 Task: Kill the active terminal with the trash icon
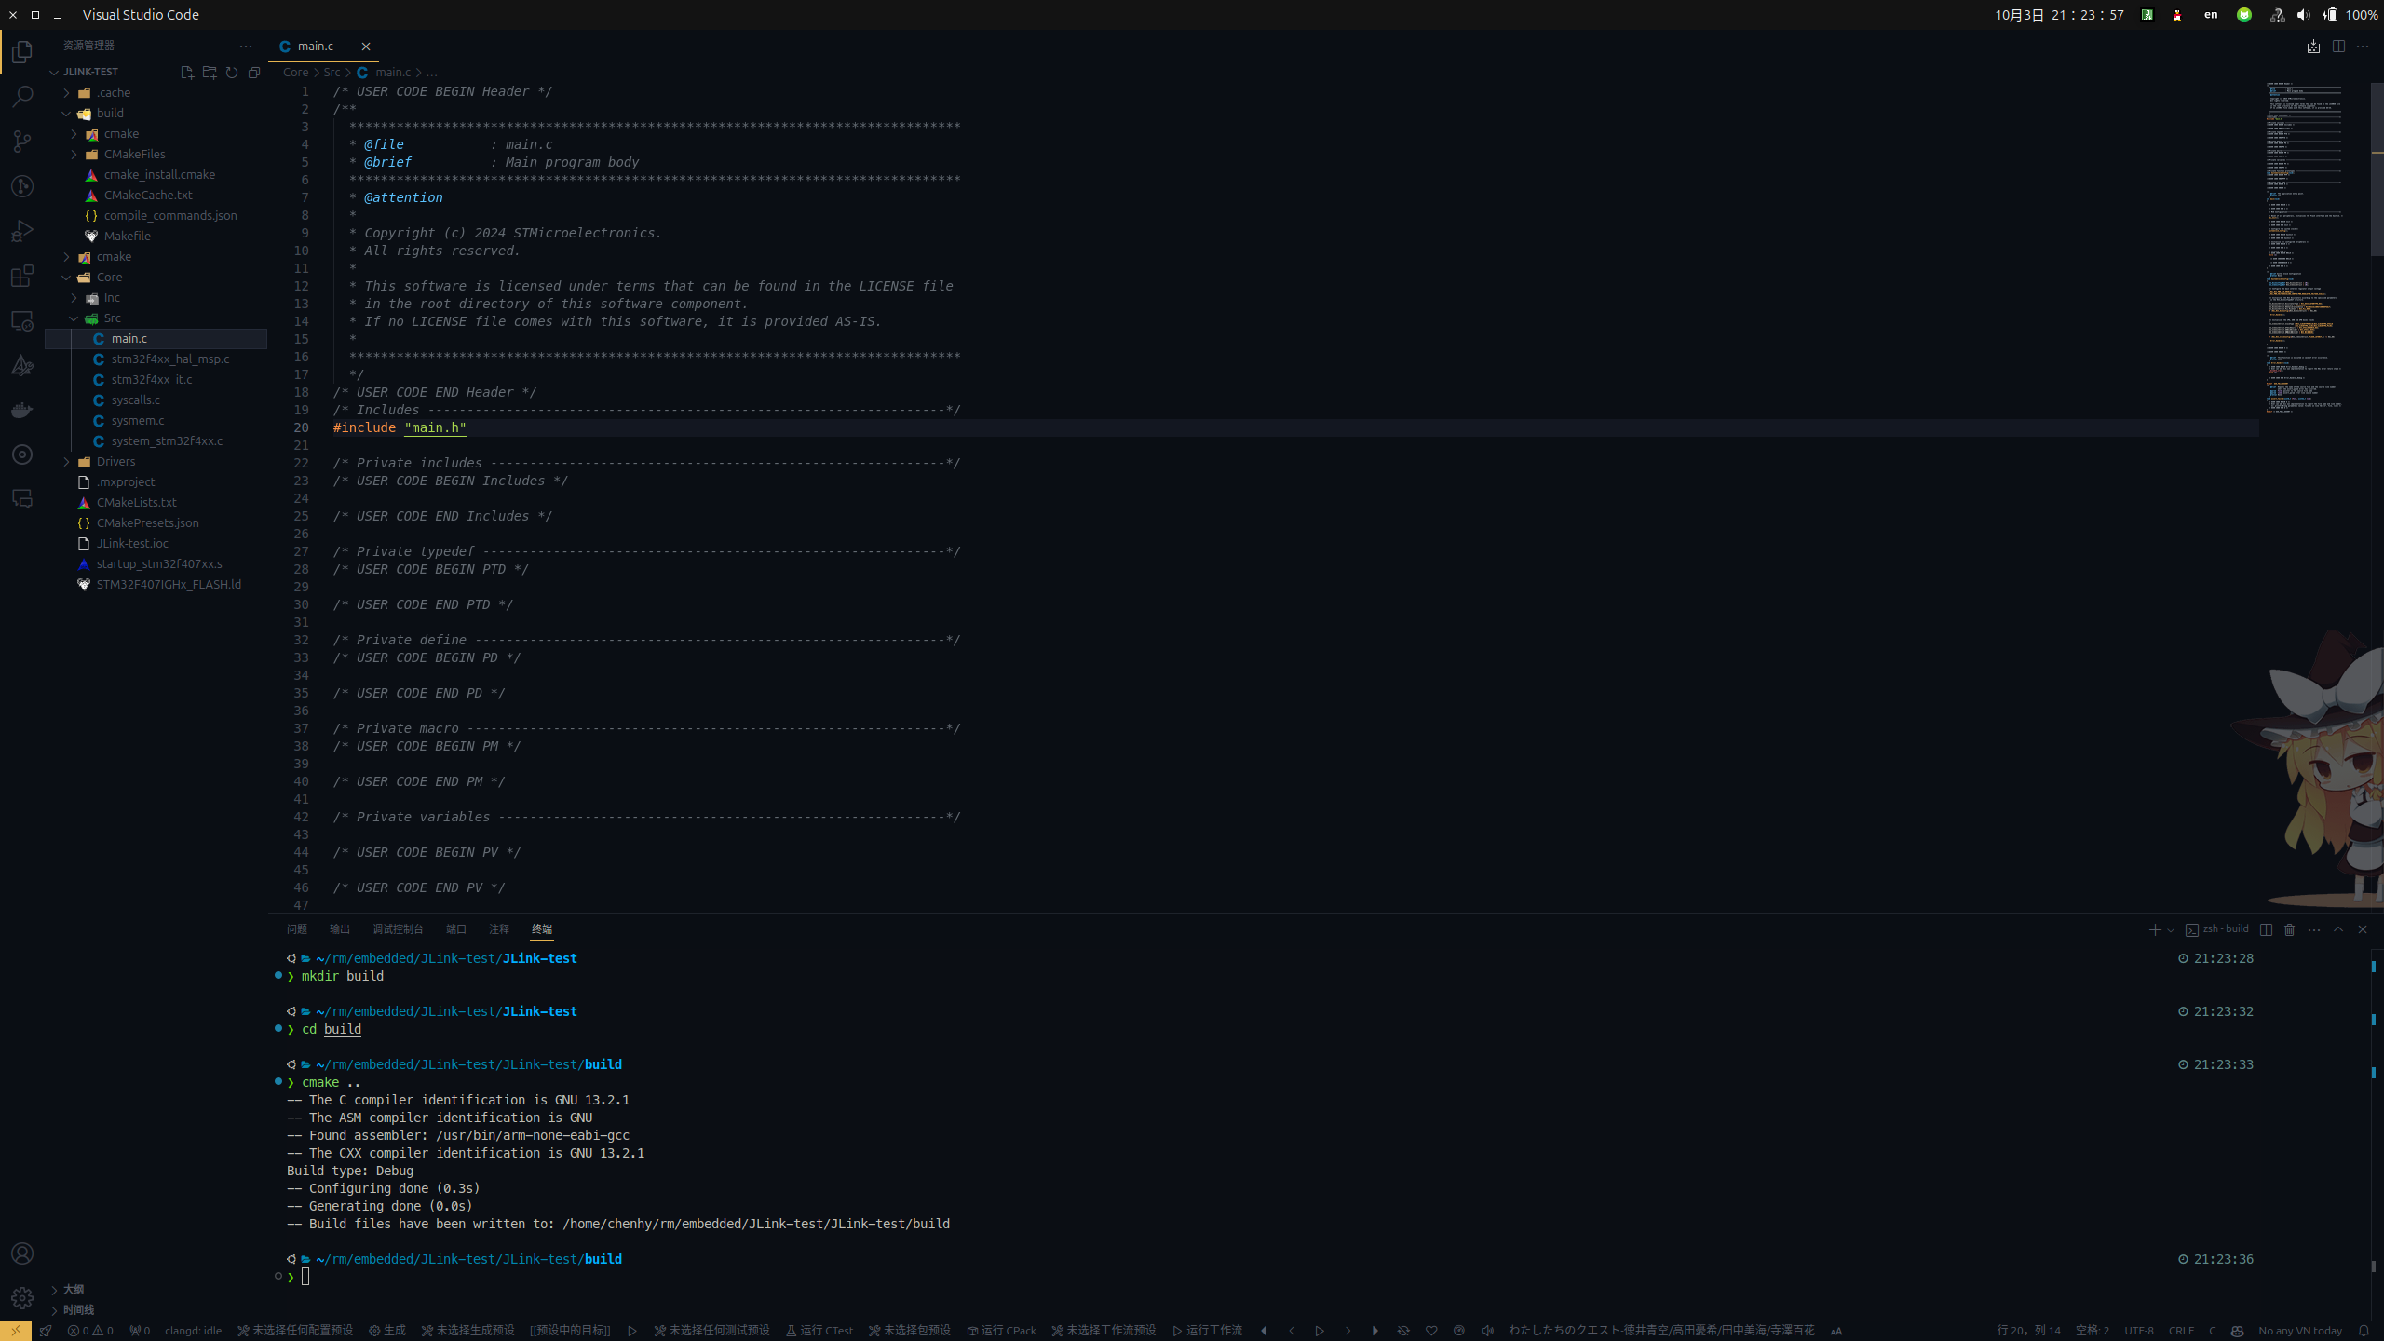point(2289,930)
